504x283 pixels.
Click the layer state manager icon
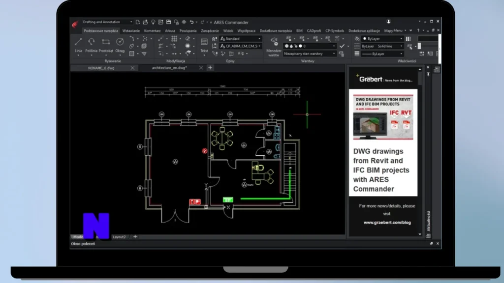(x=342, y=54)
